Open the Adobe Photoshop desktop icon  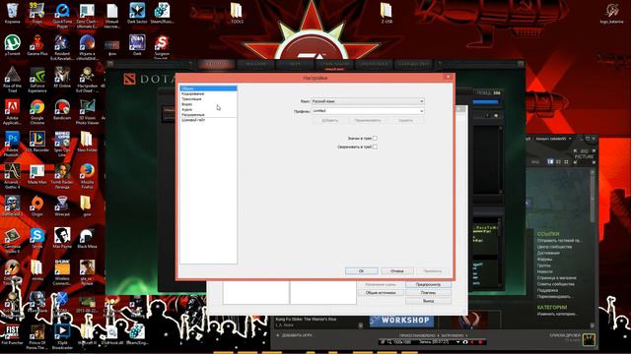click(x=13, y=144)
